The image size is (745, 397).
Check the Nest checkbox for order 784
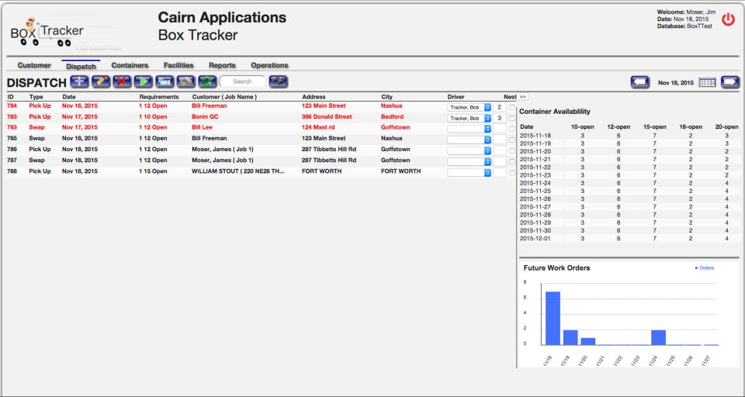pyautogui.click(x=511, y=107)
